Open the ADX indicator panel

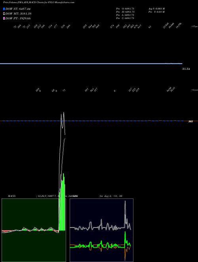[101, 230]
